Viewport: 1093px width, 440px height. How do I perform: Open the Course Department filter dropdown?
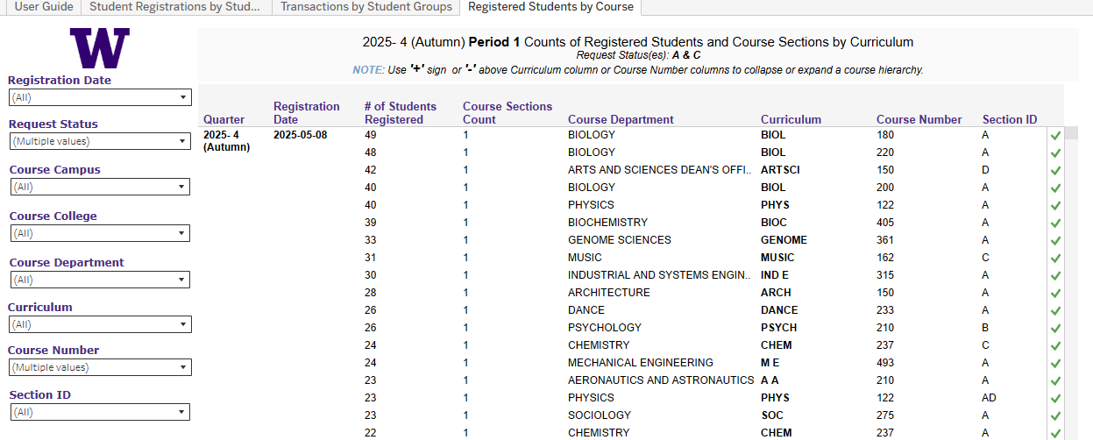tap(100, 280)
